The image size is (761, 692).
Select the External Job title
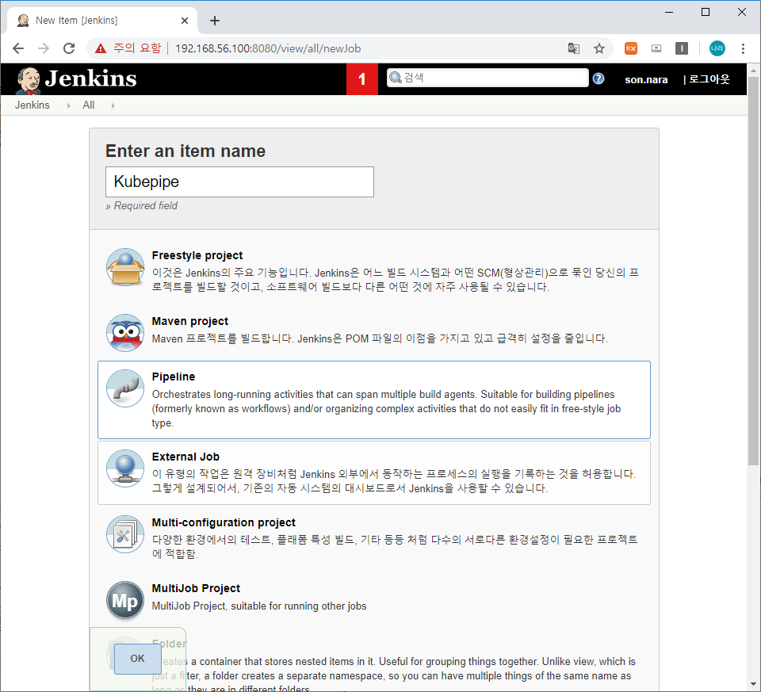pos(185,457)
